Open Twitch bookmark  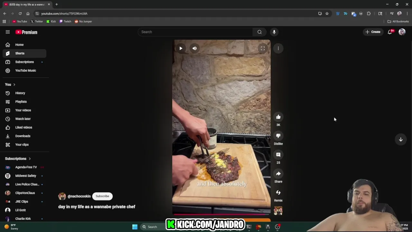point(65,22)
